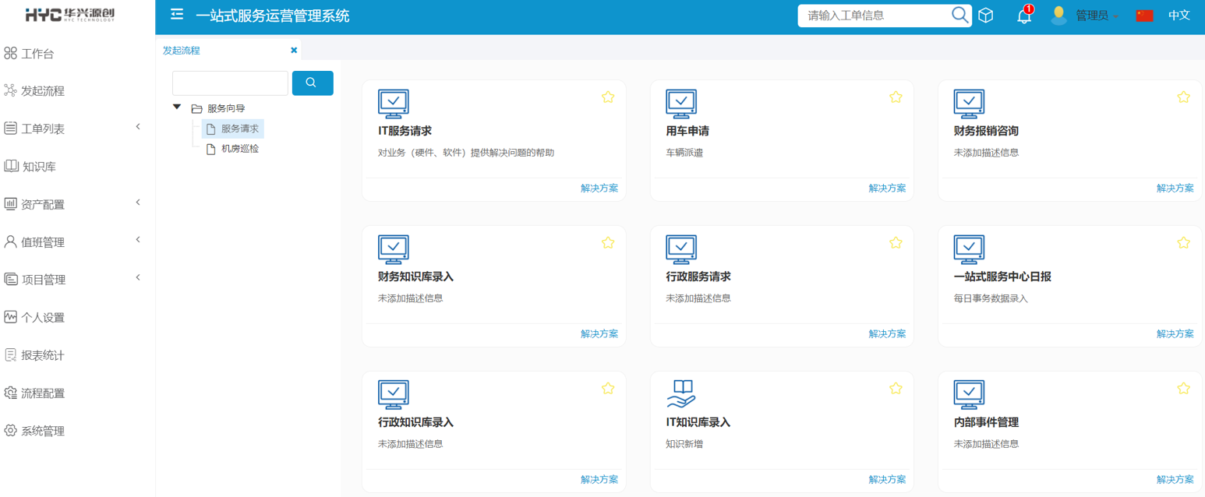Open 知识库 in the sidebar
1205x497 pixels.
(x=39, y=167)
